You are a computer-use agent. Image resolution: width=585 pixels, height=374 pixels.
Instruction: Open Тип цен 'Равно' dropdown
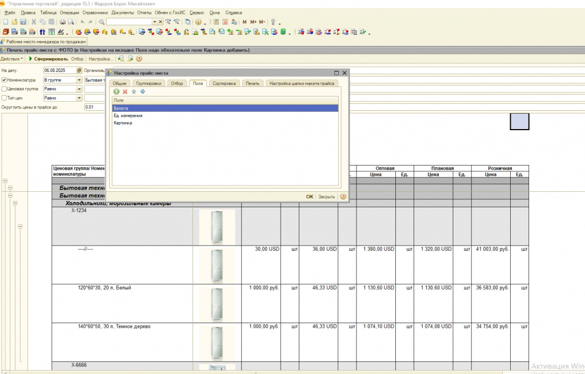pyautogui.click(x=79, y=98)
